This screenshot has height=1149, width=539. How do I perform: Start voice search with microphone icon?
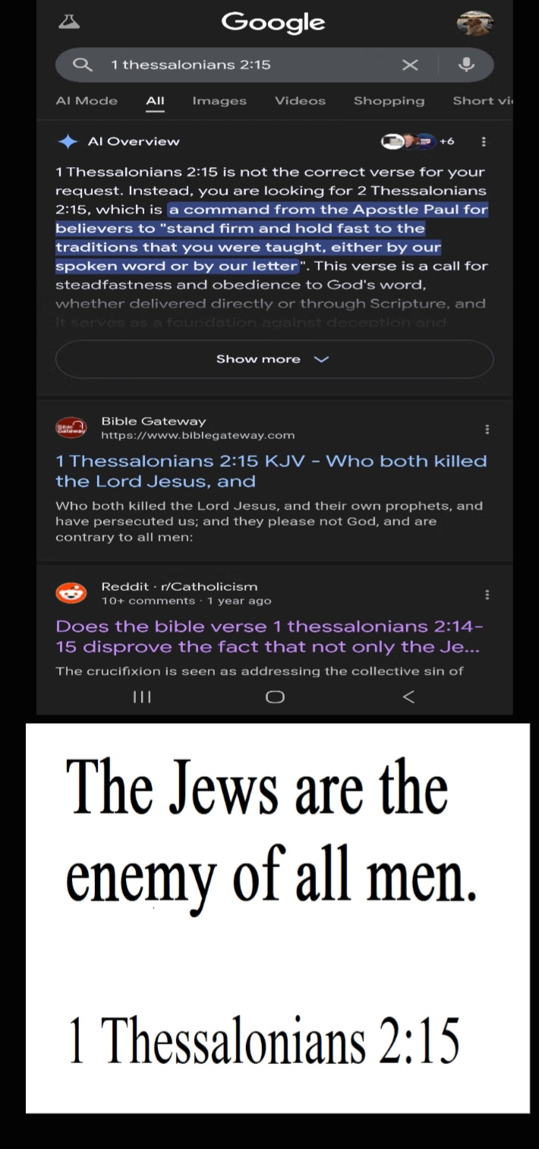(x=466, y=65)
